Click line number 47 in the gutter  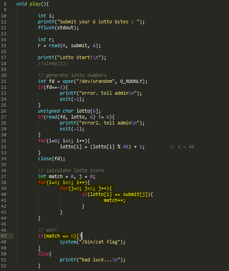click(4, 236)
